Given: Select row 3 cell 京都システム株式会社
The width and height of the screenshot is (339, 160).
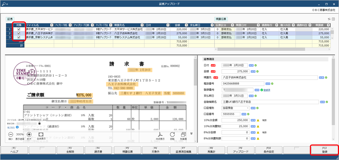Looking at the screenshot, I should tap(129, 37).
